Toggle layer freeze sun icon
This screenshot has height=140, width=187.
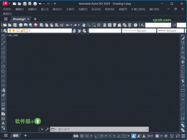(x=14, y=31)
